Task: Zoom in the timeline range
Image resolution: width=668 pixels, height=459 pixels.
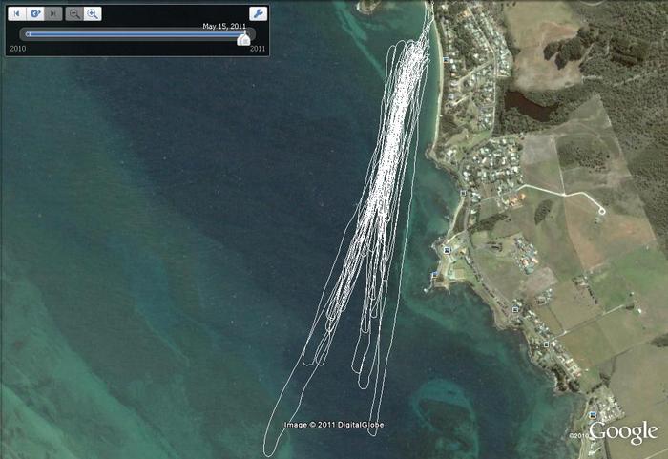Action: (92, 14)
